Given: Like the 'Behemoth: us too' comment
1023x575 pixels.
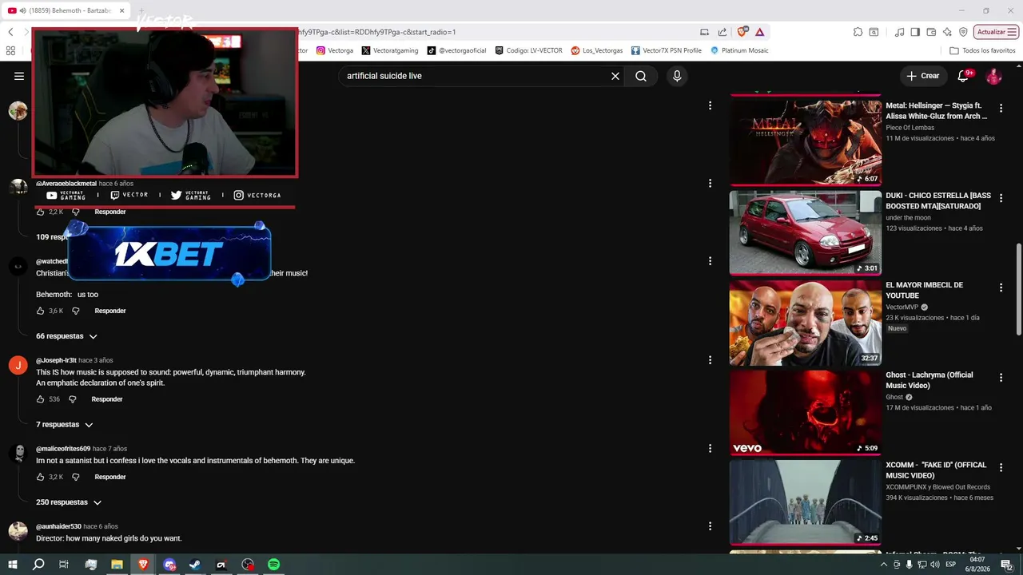Looking at the screenshot, I should (x=41, y=311).
